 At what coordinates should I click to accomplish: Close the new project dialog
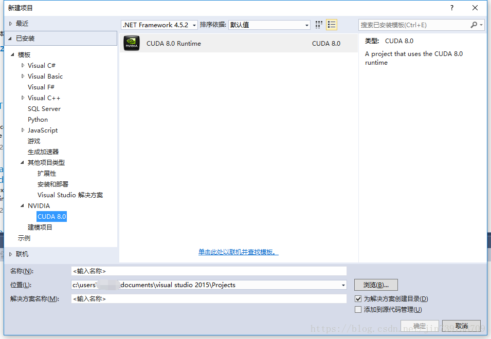[475, 8]
